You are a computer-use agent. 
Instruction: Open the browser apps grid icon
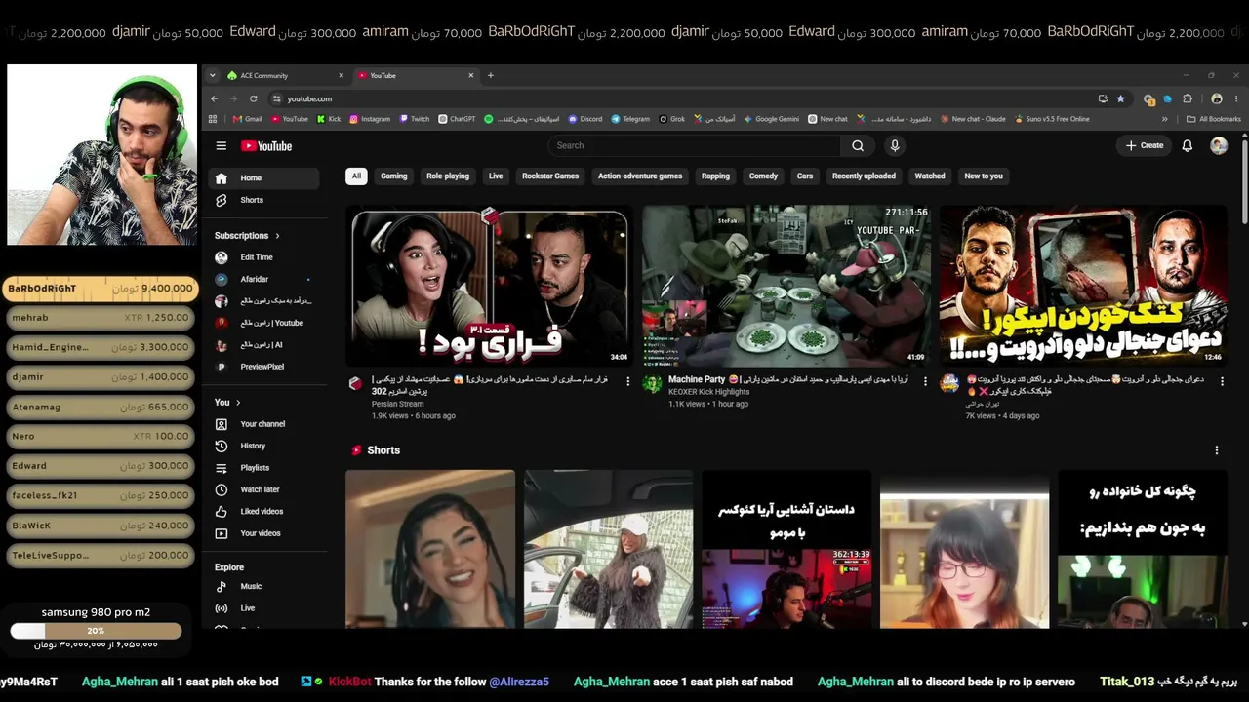[x=213, y=119]
